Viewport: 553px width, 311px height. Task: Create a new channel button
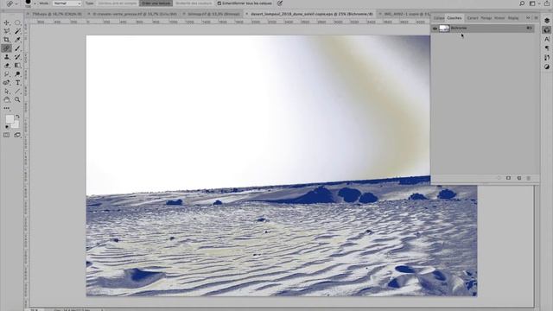pos(518,178)
